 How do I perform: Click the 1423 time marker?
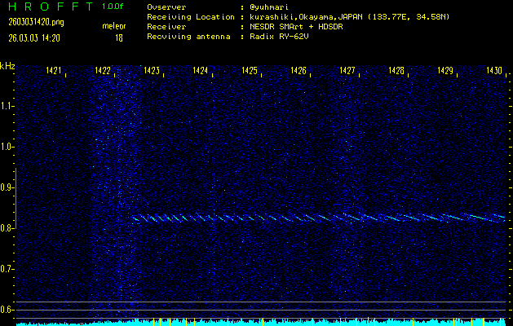[152, 71]
